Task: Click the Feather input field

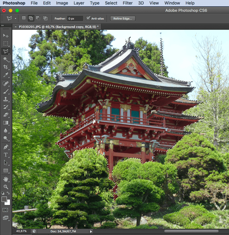Action: tap(75, 18)
